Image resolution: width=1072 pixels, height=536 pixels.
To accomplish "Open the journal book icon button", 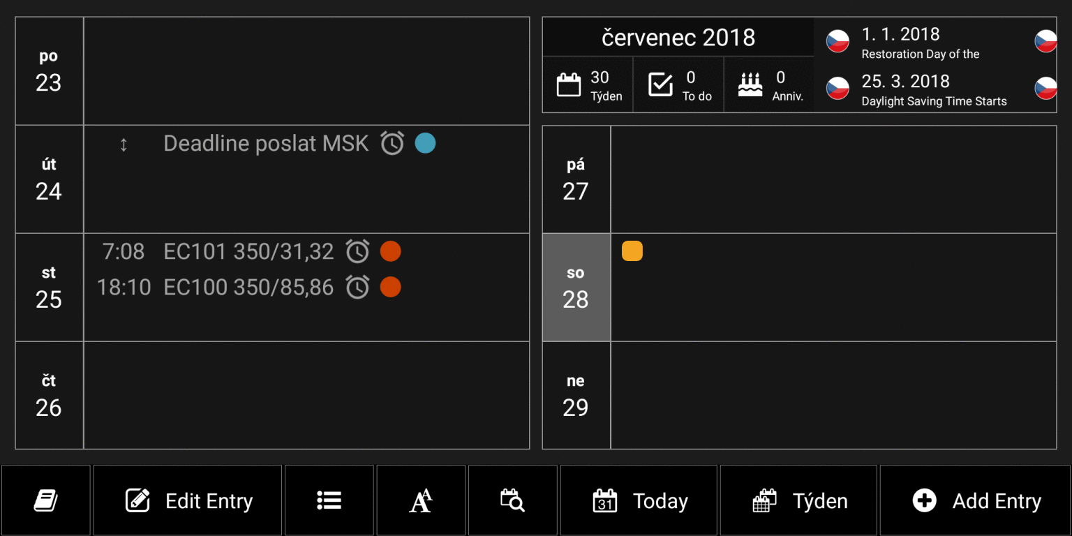I will click(46, 500).
